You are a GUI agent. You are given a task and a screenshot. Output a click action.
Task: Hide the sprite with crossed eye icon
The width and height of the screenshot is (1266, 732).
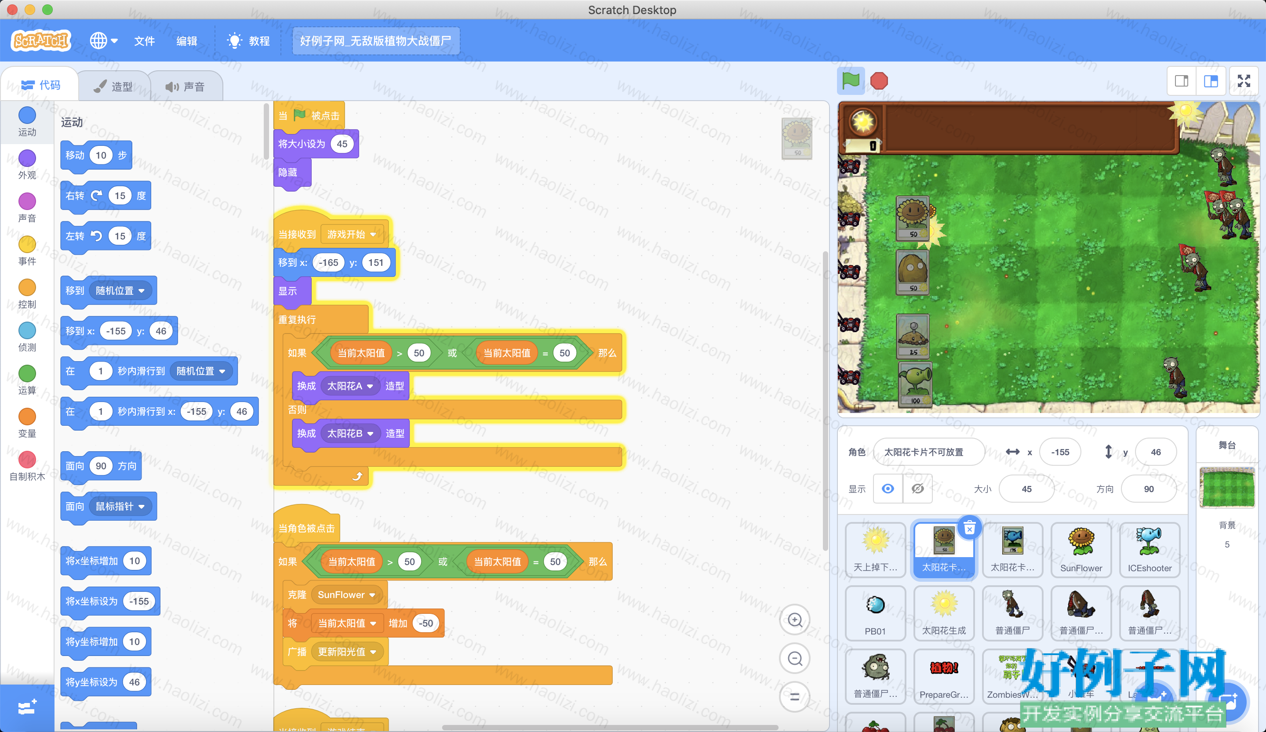[917, 489]
